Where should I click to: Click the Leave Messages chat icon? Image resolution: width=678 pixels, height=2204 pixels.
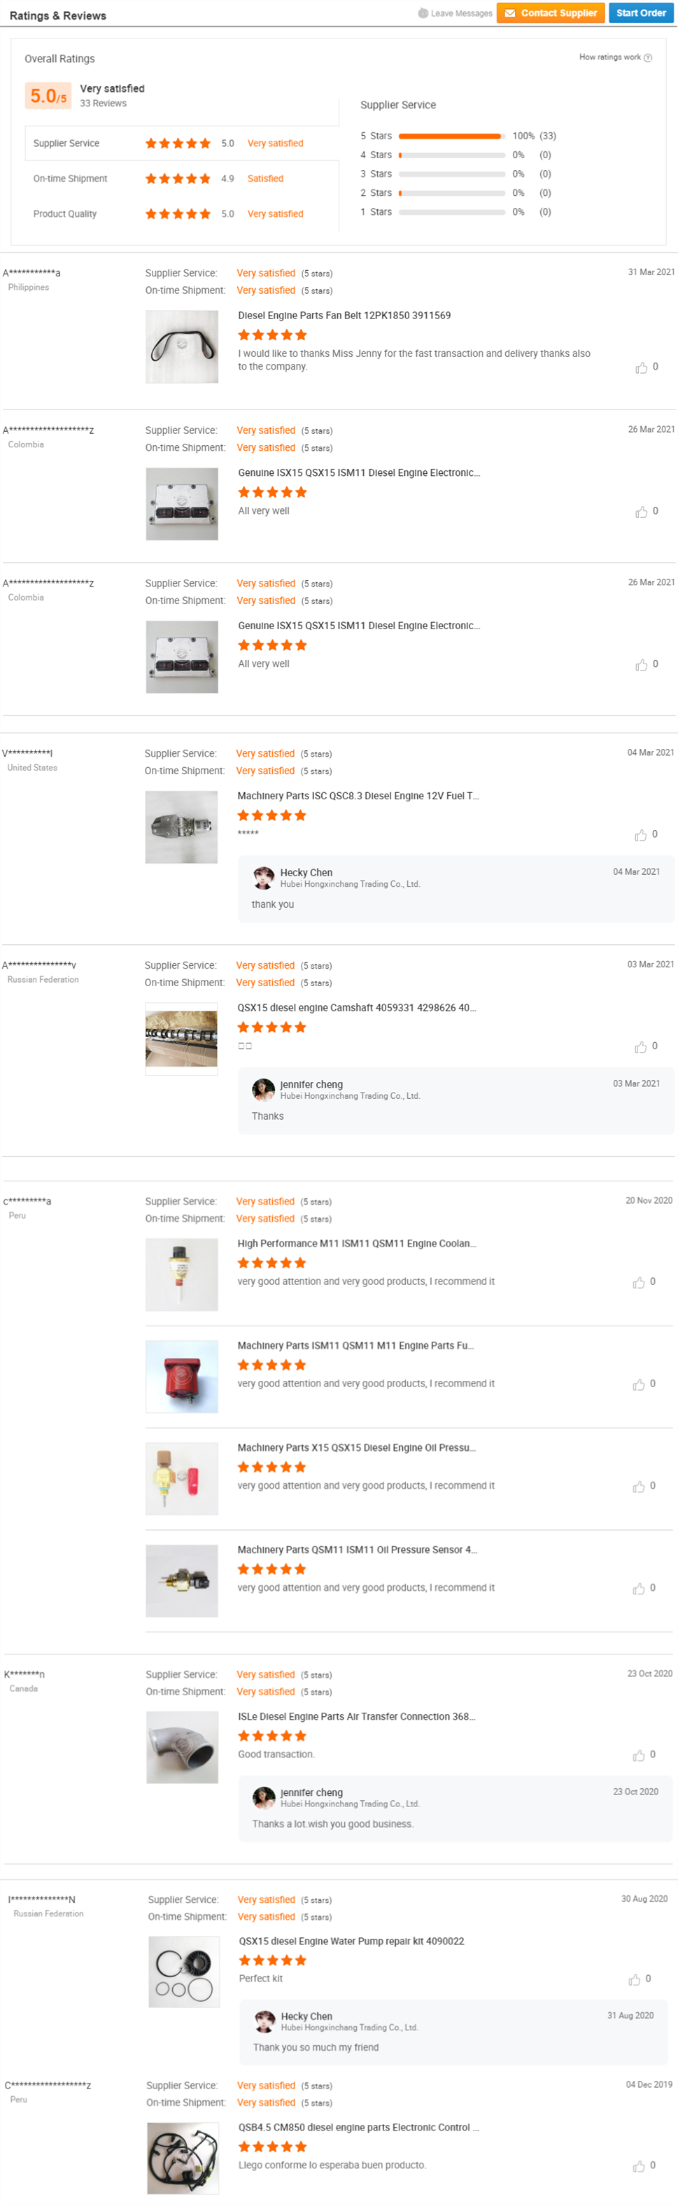pos(423,13)
